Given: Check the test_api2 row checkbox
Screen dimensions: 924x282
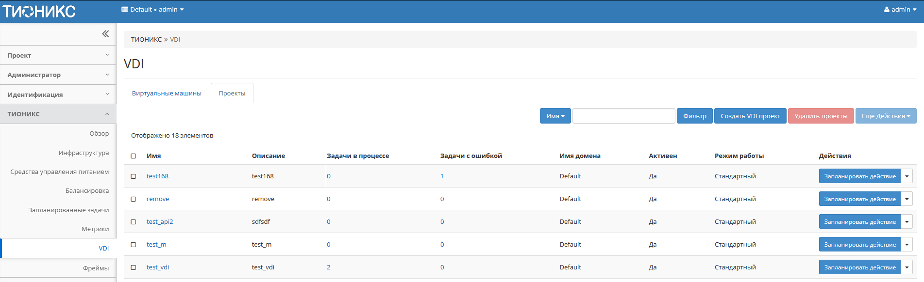Looking at the screenshot, I should pos(134,222).
